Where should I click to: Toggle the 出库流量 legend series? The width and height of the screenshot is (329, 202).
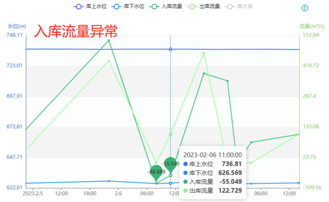pyautogui.click(x=203, y=7)
